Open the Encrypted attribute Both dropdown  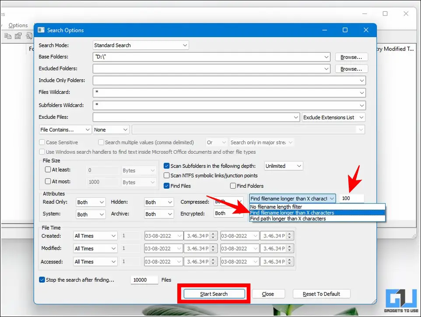coord(229,214)
